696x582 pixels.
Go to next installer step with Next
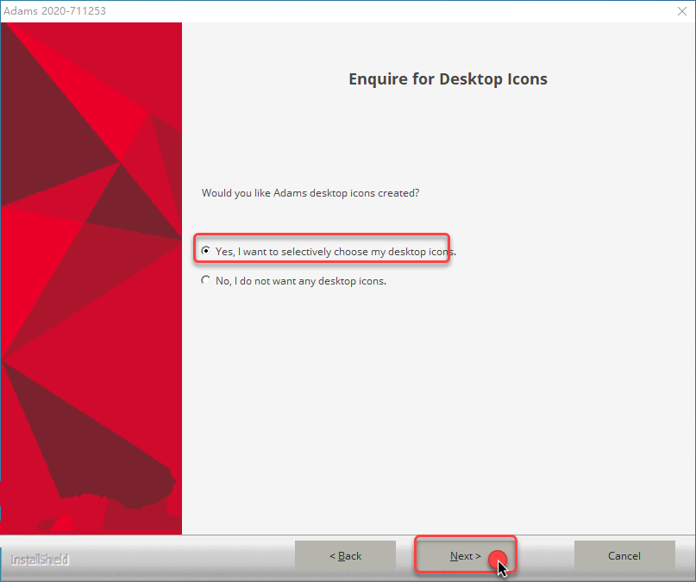tap(466, 555)
